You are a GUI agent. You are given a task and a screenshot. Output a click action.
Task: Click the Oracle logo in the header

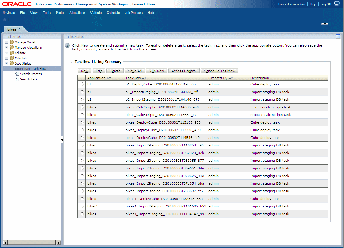pyautogui.click(x=17, y=4)
